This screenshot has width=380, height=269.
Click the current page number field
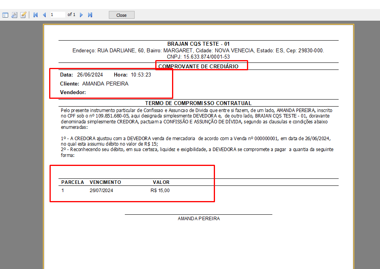click(x=57, y=15)
